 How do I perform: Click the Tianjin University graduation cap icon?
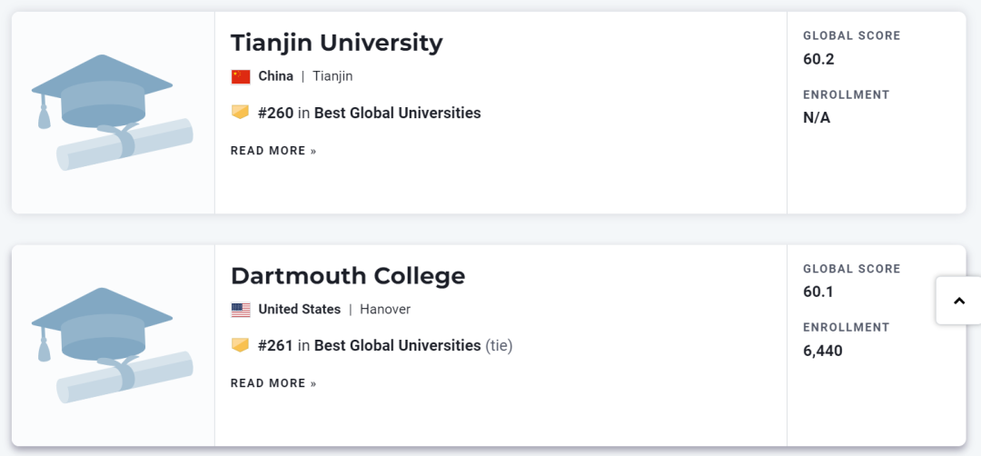[x=112, y=112]
